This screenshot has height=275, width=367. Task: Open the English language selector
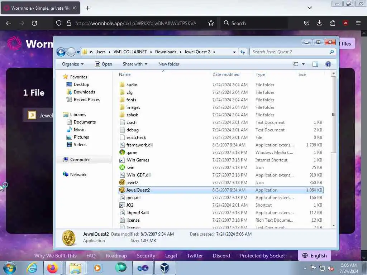point(314,256)
